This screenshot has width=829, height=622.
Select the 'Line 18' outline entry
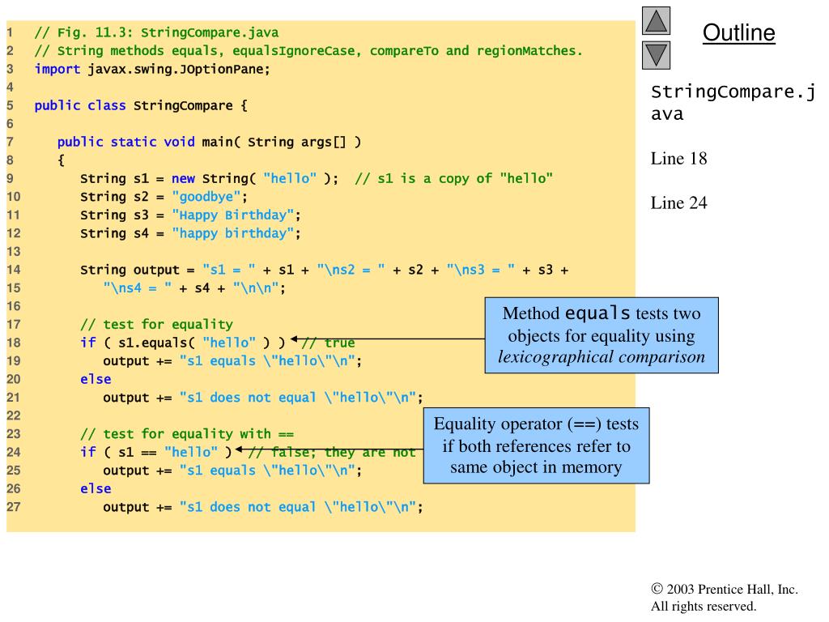(679, 159)
